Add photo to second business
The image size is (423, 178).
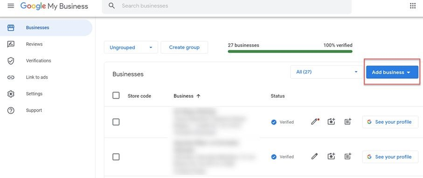(331, 157)
